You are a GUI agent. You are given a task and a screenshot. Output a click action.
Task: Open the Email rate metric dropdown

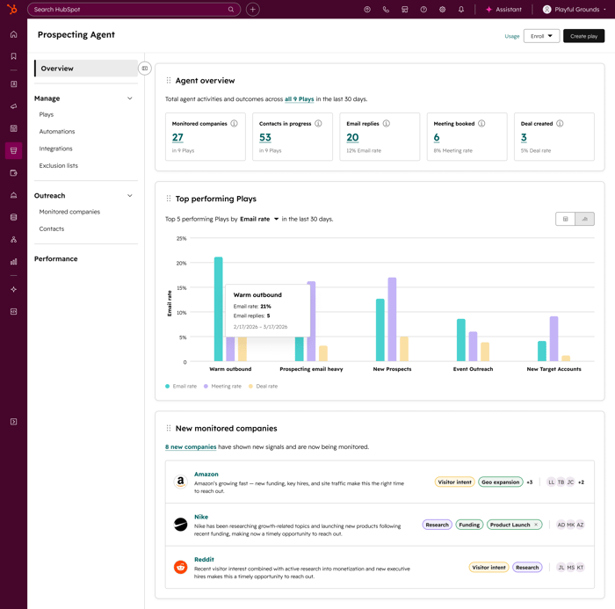click(259, 219)
